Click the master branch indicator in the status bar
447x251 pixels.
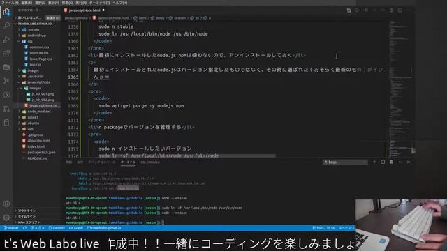11,228
